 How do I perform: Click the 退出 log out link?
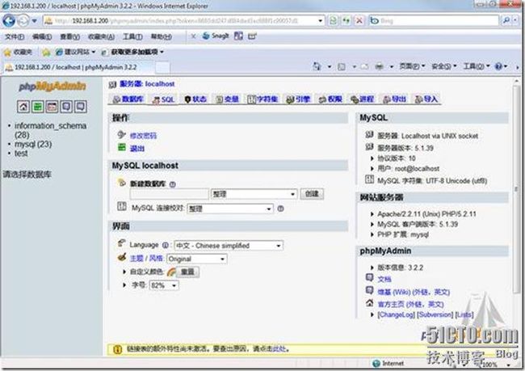pos(137,149)
